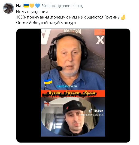Click the OK hand emoji after Грузины
Screen dimensions: 139x145
click(x=123, y=17)
